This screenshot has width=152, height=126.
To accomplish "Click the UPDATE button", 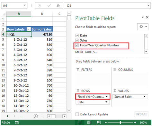I will click(141, 114).
